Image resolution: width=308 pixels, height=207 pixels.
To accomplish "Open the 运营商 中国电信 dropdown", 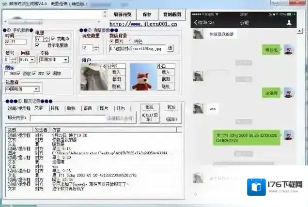I will click(36, 89).
